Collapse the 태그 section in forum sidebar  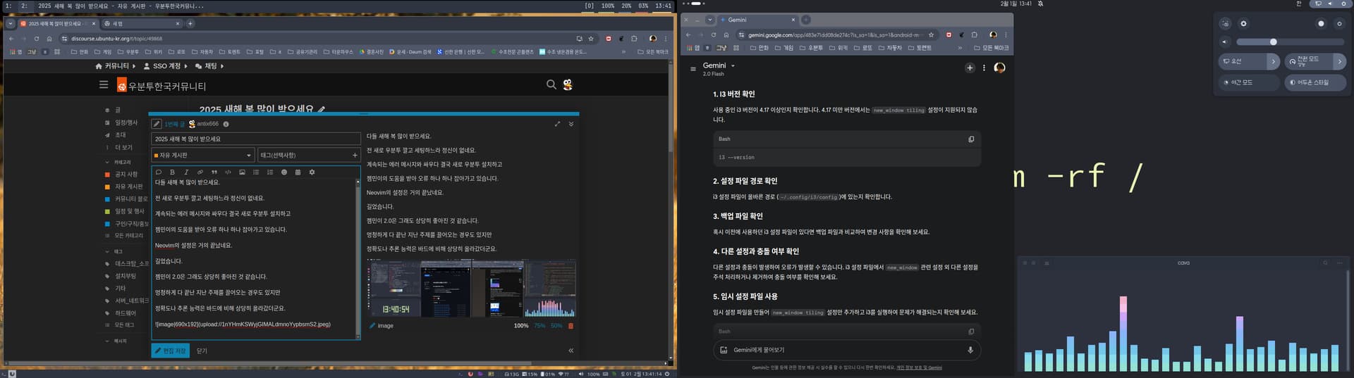(107, 251)
